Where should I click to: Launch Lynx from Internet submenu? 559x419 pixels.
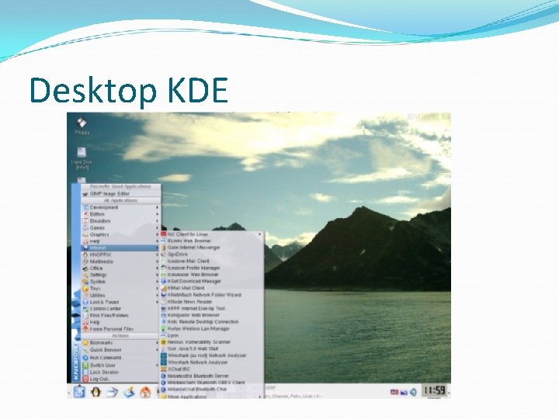coord(212,335)
